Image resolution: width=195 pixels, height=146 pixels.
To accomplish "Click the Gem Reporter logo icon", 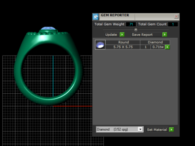I will 95,17.
